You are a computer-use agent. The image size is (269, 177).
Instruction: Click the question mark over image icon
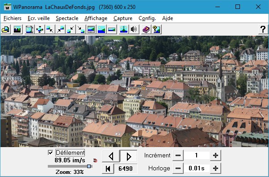[x=156, y=29]
